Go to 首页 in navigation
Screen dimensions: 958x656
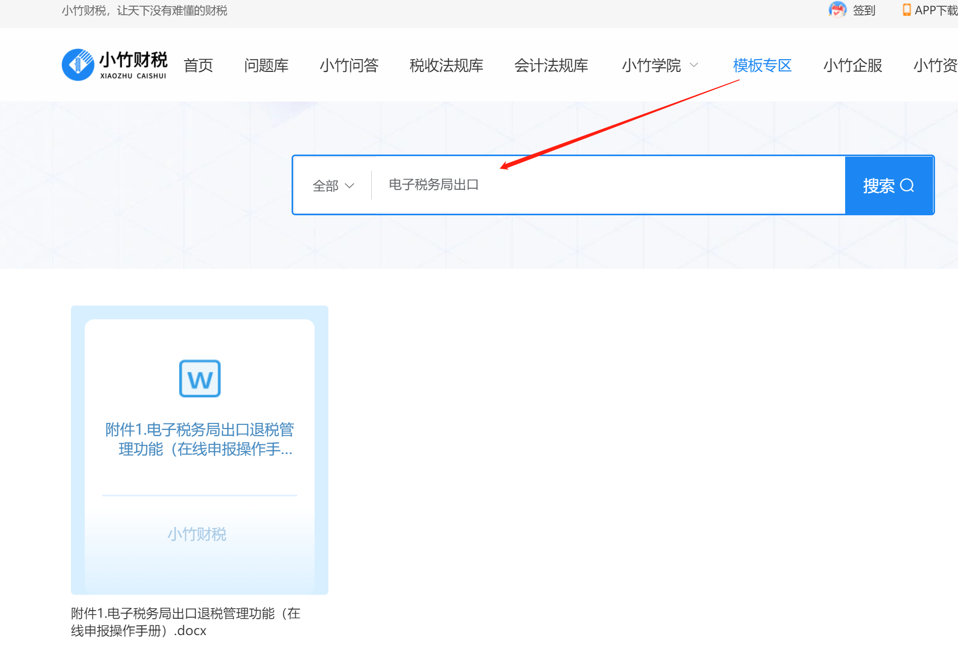point(198,65)
